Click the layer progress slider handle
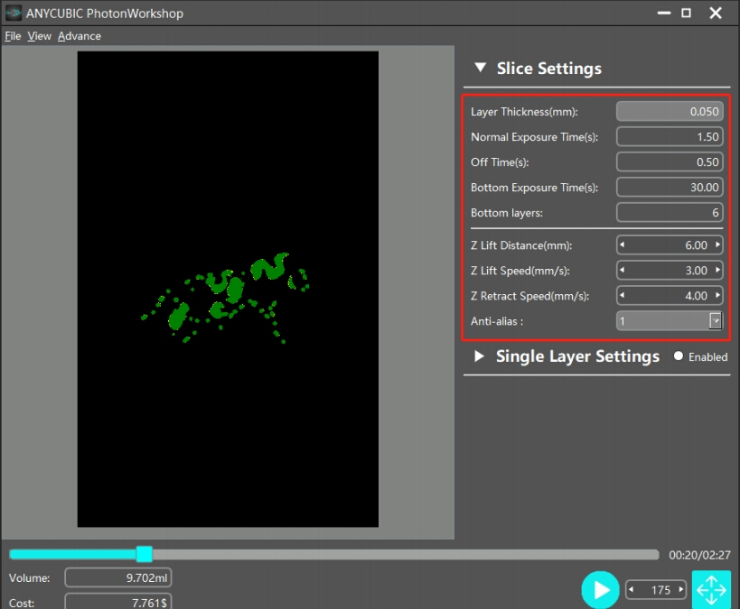The image size is (740, 609). coord(144,554)
